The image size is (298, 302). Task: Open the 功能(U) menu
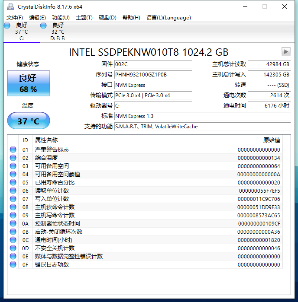coord(61,18)
